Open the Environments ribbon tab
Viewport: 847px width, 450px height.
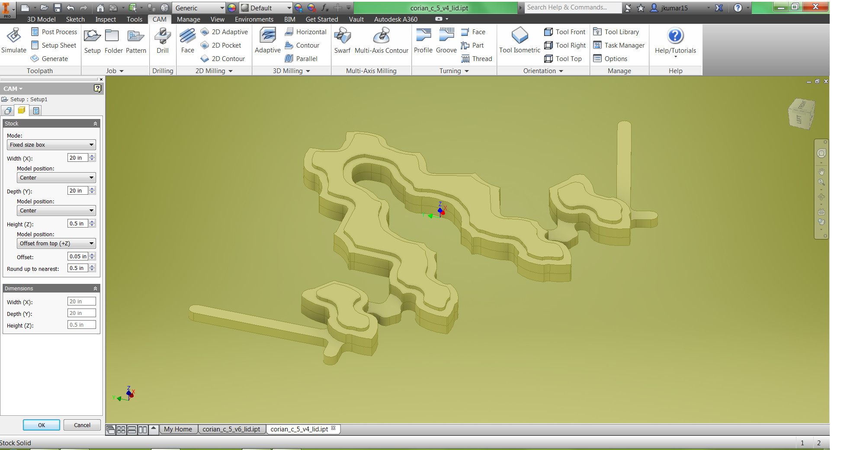[254, 19]
